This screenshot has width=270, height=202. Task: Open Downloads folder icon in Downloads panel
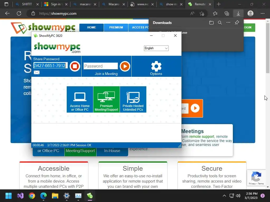211,23
